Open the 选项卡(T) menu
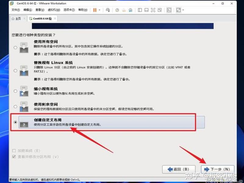Screen dimensions: 244x183 (x=69, y=10)
